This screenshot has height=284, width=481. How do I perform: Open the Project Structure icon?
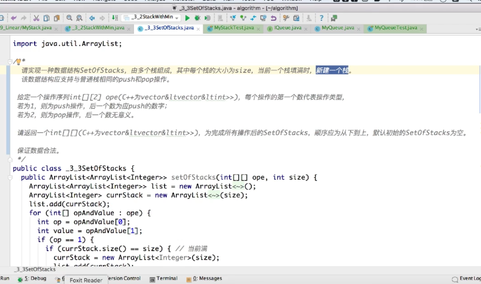pos(296,18)
